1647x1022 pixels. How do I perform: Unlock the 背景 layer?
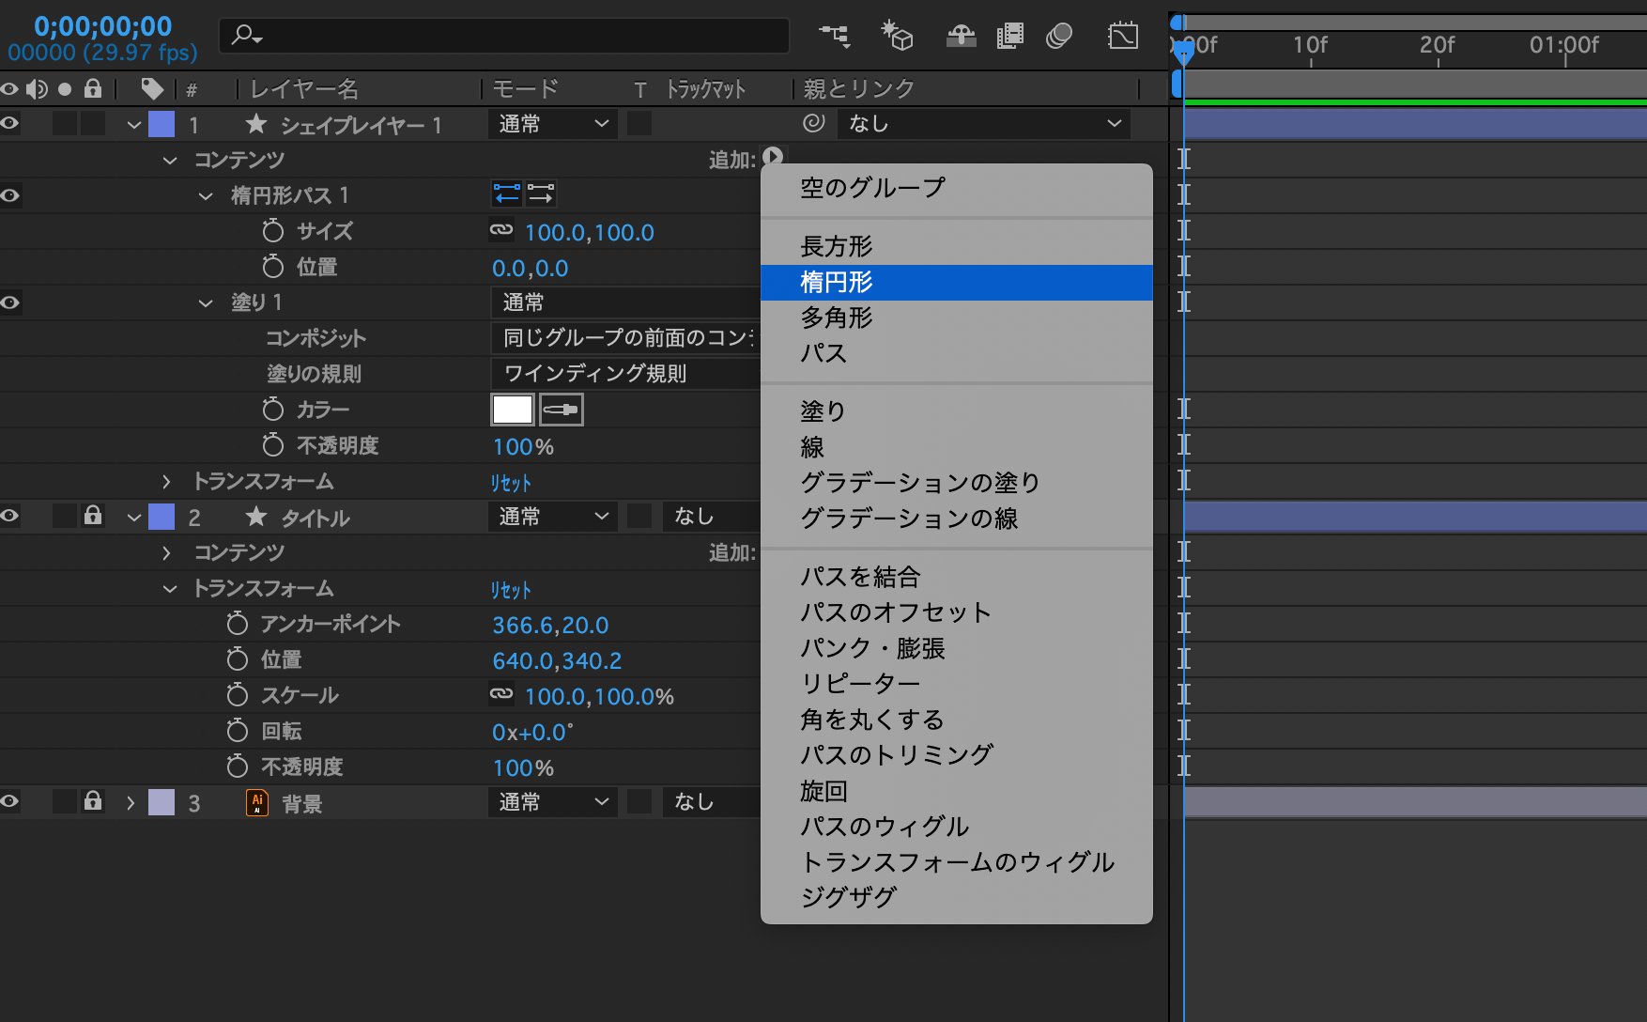93,801
